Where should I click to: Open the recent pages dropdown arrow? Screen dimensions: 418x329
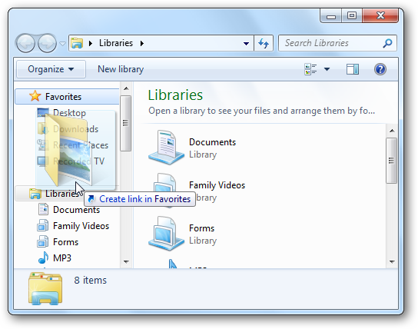(x=62, y=44)
